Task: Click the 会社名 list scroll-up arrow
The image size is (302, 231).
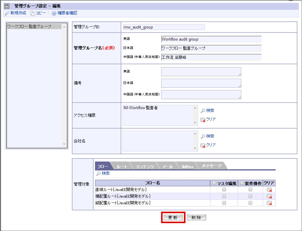Action: pos(195,134)
